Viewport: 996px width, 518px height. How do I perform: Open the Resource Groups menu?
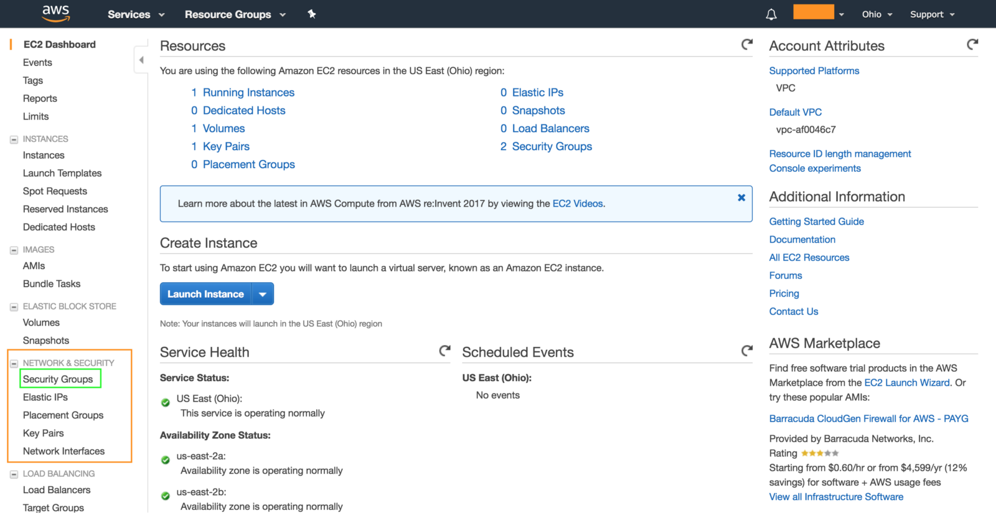click(235, 14)
